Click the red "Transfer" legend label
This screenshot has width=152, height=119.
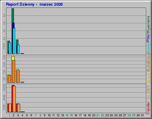coord(148,108)
